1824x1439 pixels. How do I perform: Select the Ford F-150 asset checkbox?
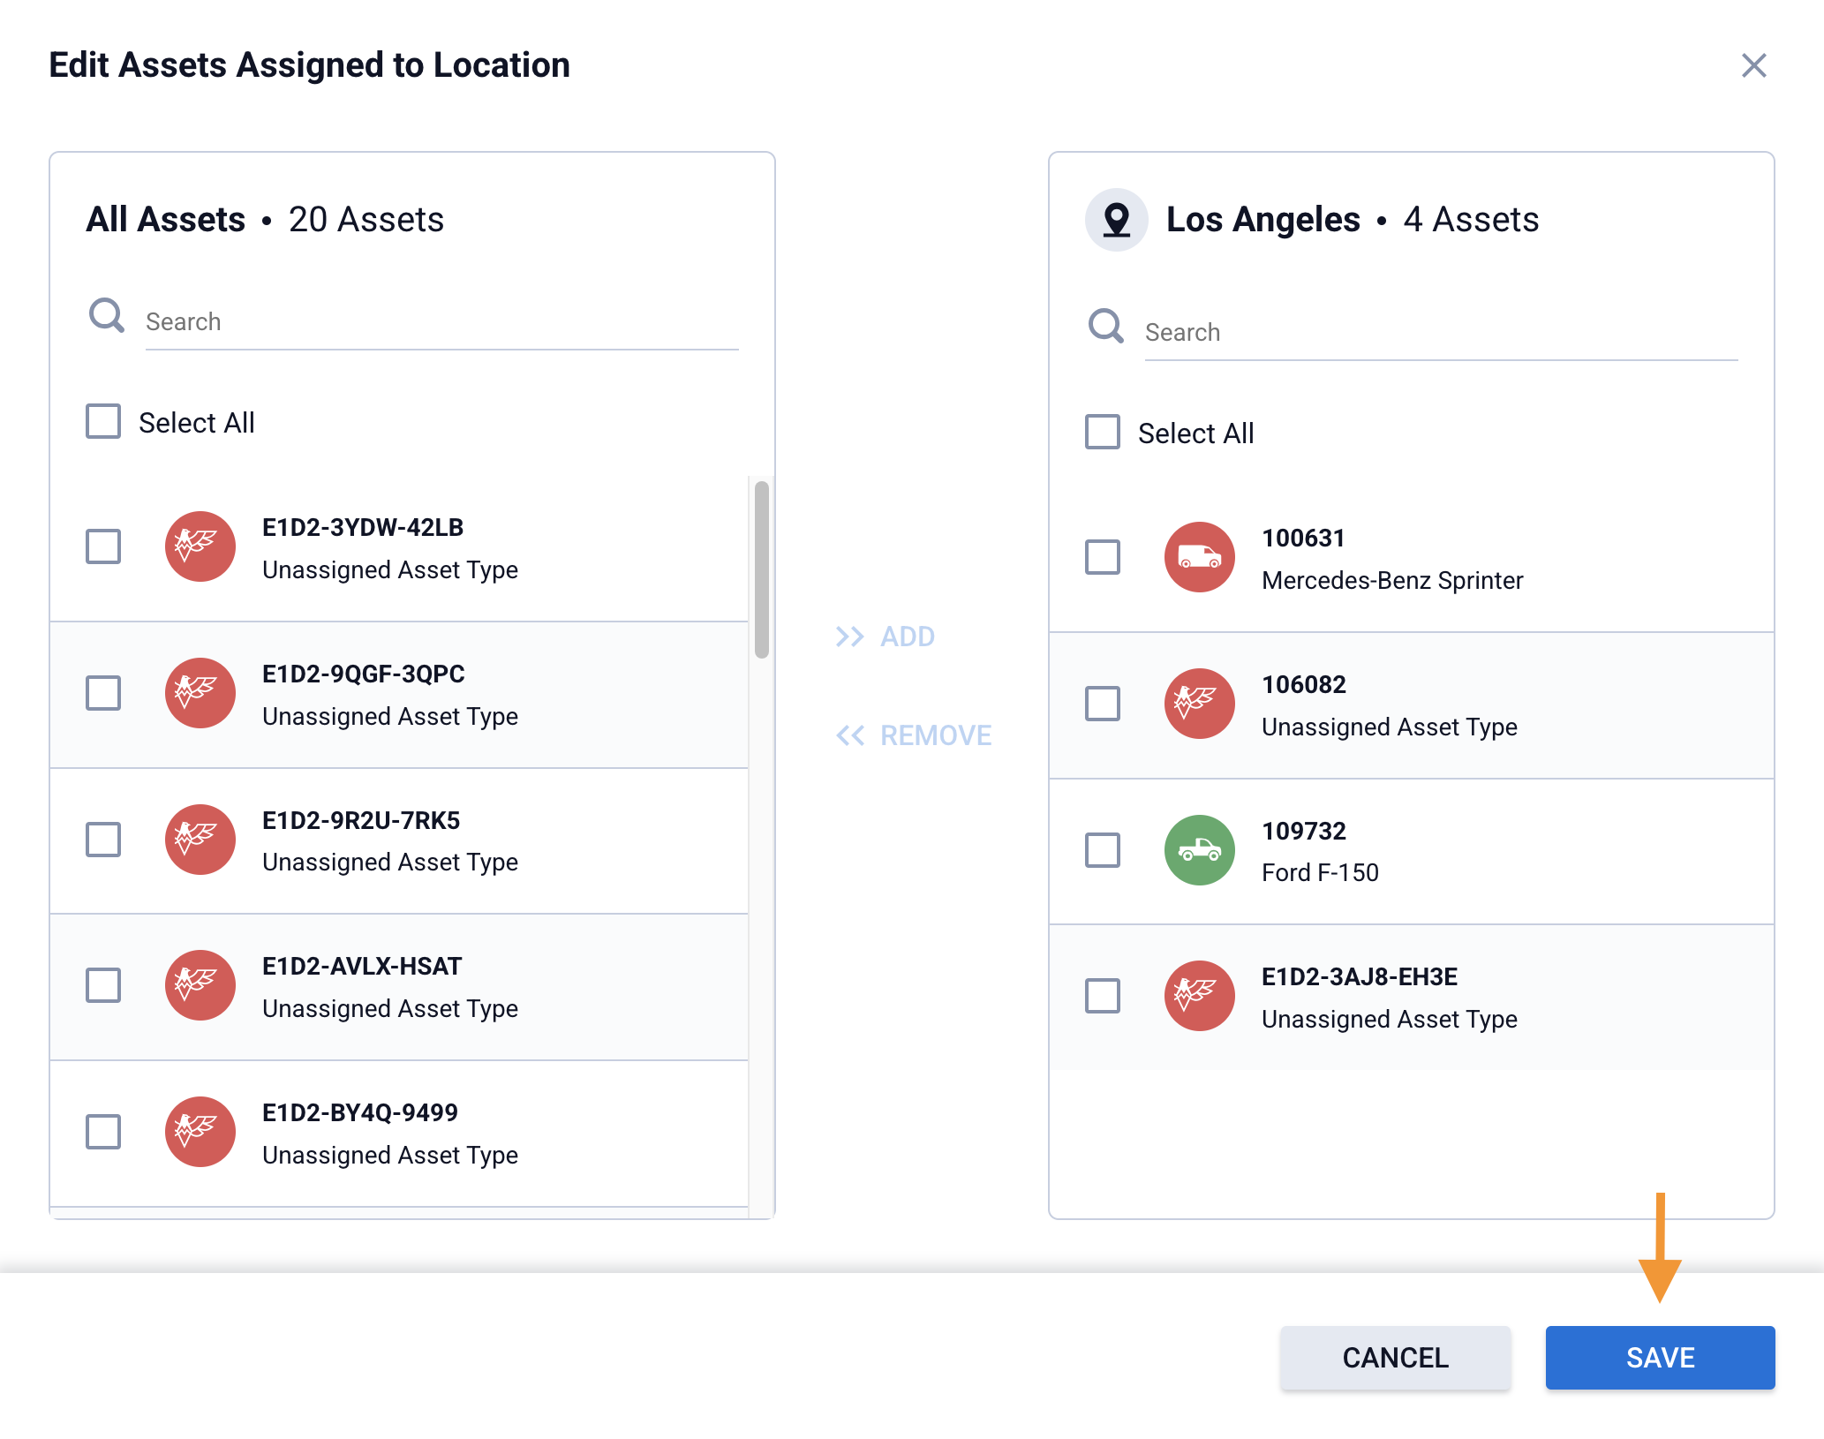pyautogui.click(x=1102, y=850)
